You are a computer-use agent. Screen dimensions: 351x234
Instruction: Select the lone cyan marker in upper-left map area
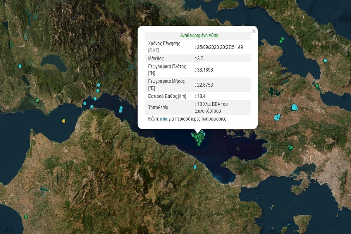click(x=20, y=66)
